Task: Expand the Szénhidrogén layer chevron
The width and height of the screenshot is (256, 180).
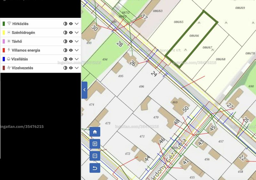Action: pyautogui.click(x=77, y=33)
